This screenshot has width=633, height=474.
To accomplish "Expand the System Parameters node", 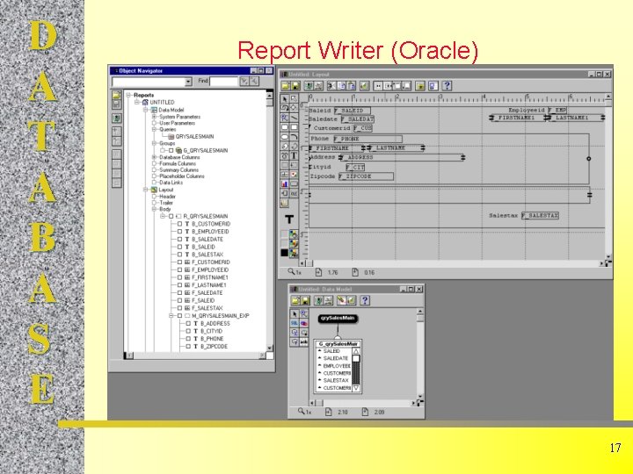I will pos(154,117).
